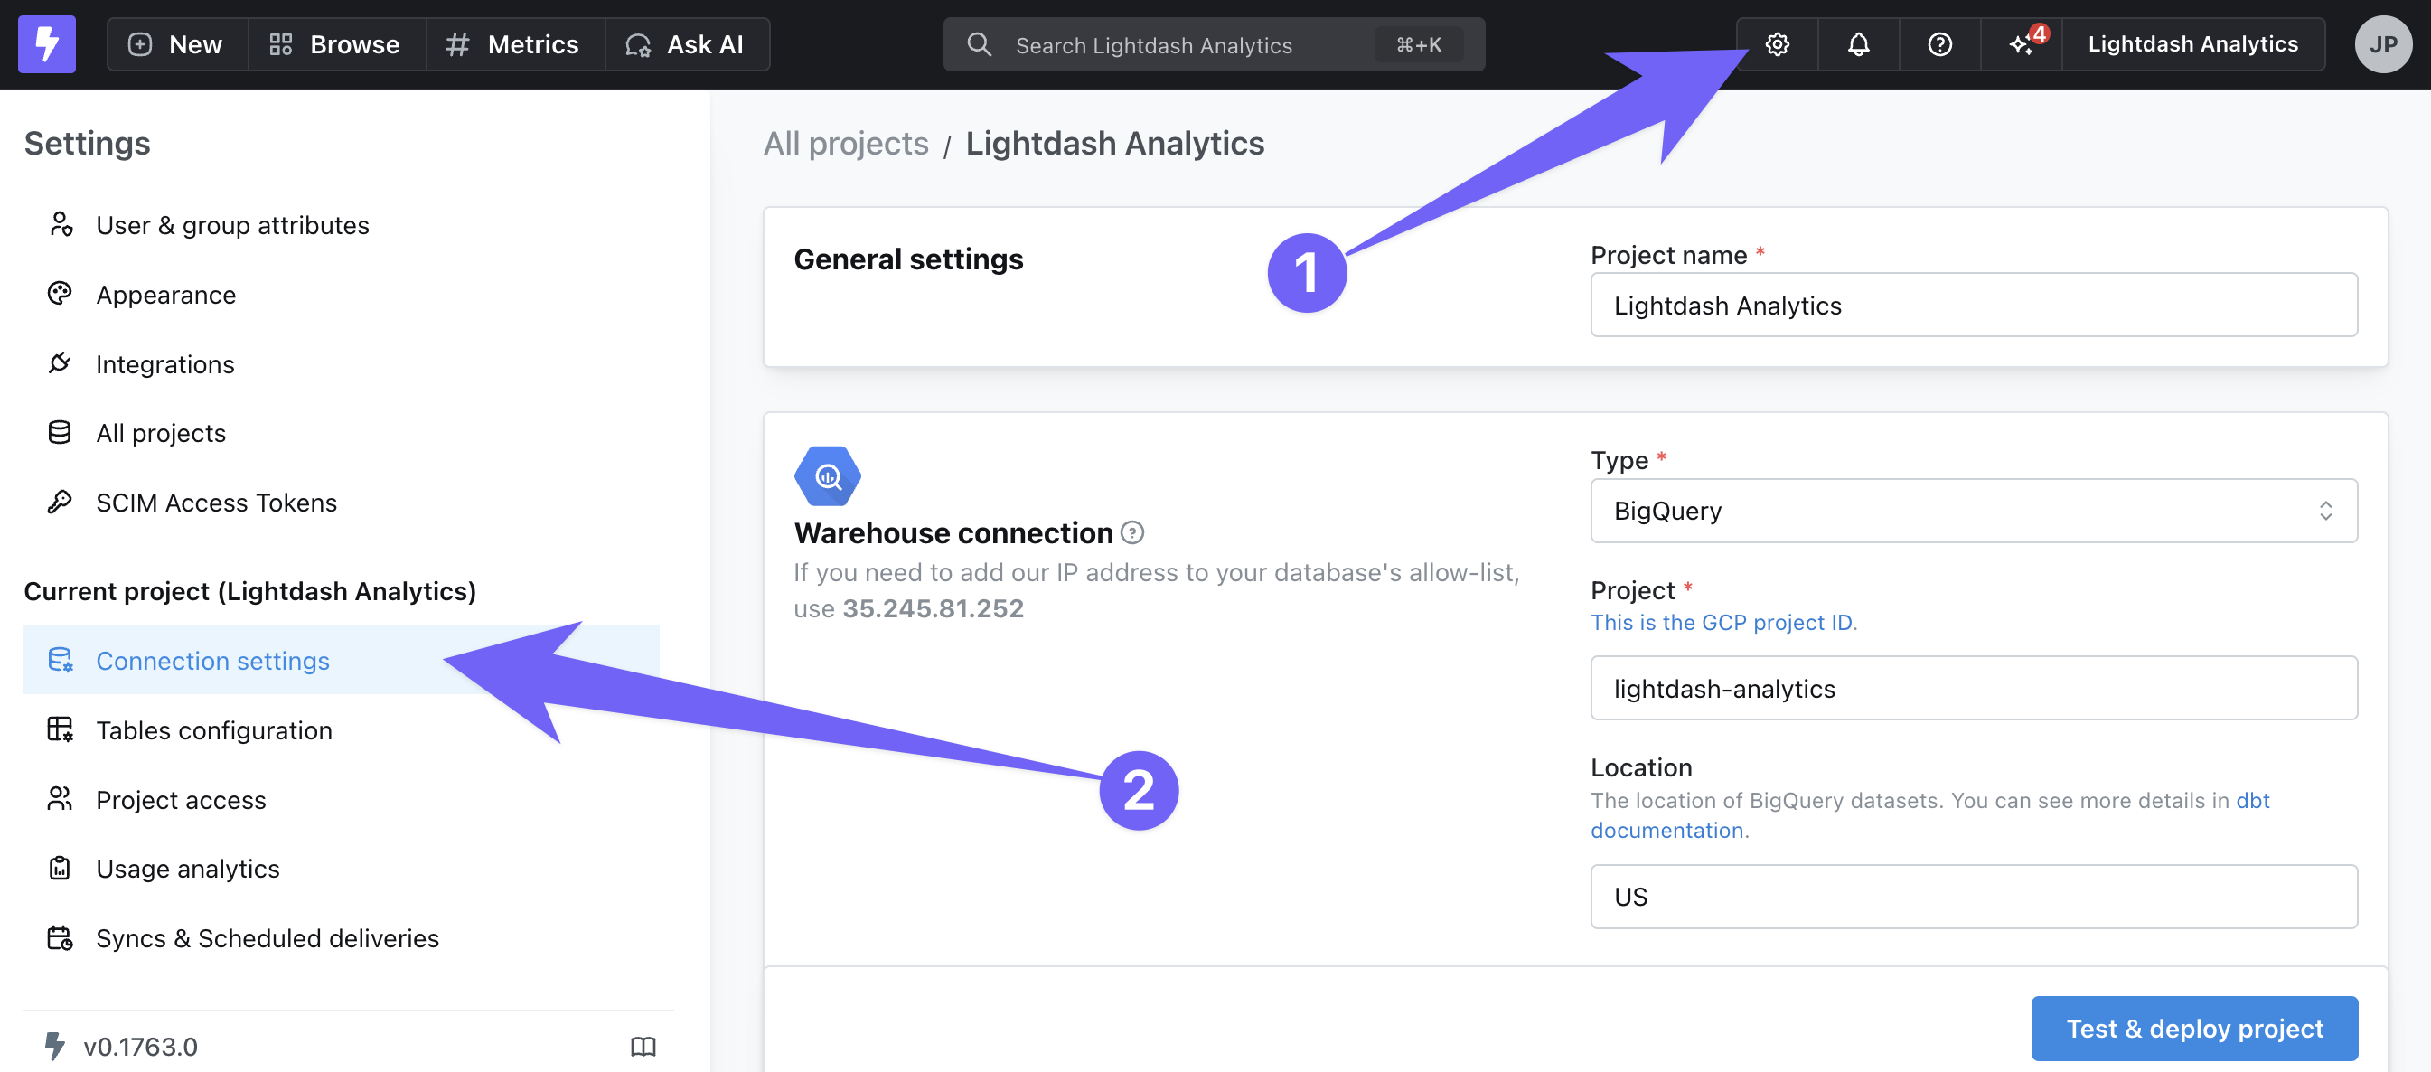
Task: Click the help question mark icon
Action: 1939,44
